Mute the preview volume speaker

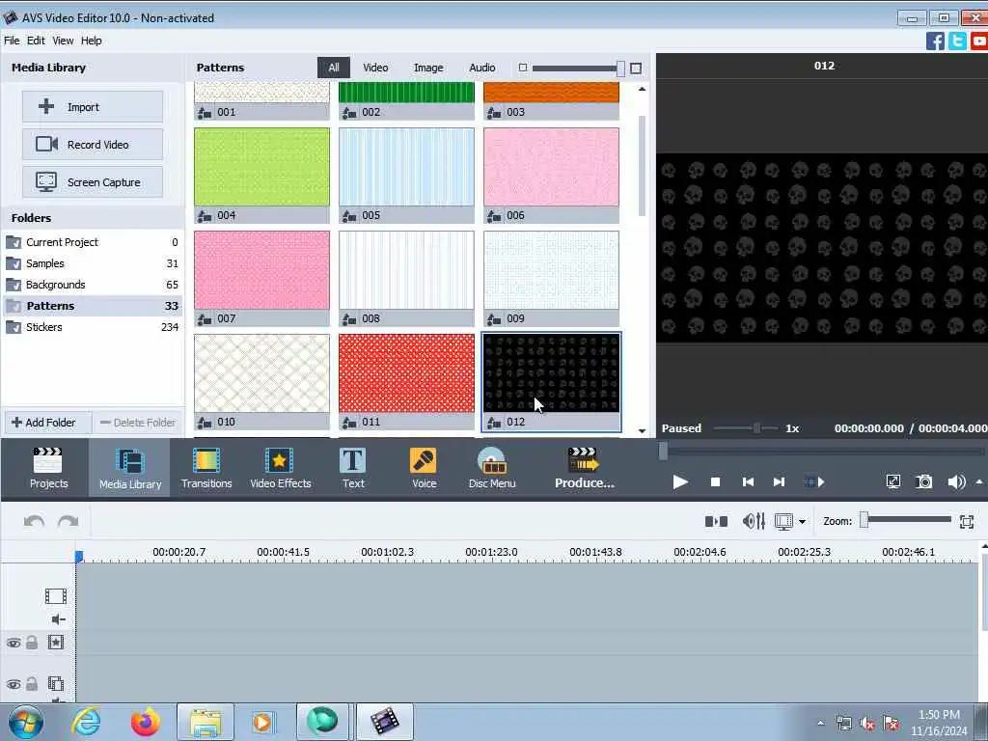pos(956,482)
